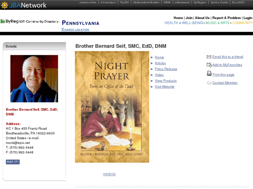The width and height of the screenshot is (253, 189).
Task: Open the Login menu item
Action: click(x=247, y=18)
